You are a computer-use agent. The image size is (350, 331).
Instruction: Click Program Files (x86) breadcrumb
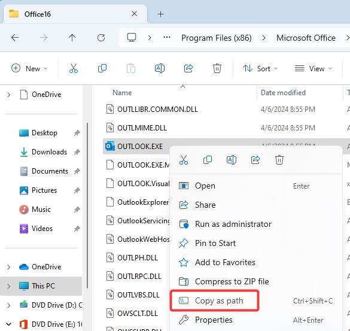(217, 38)
